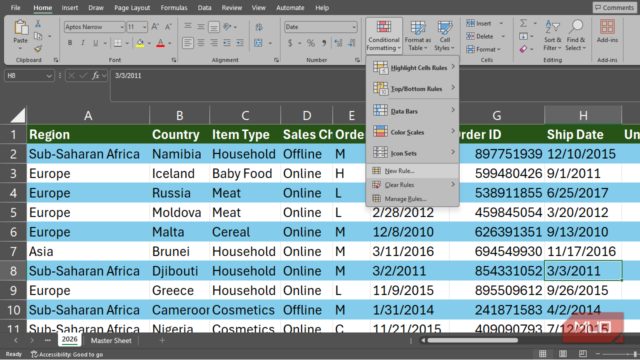The height and width of the screenshot is (360, 640).
Task: Select the Format Painter brush icon
Action: tap(38, 48)
